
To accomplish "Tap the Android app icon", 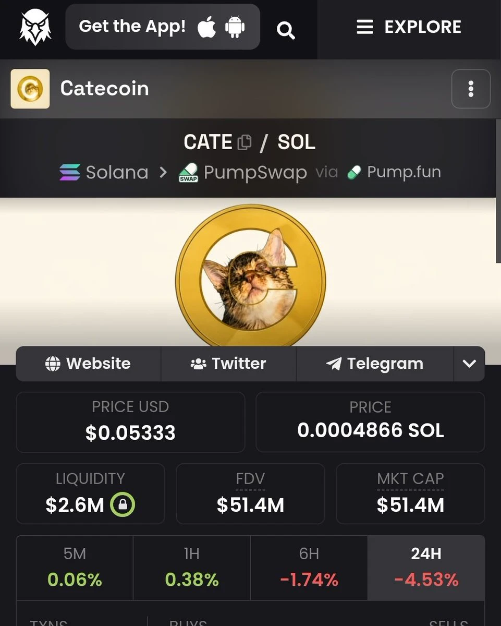I will tap(235, 27).
